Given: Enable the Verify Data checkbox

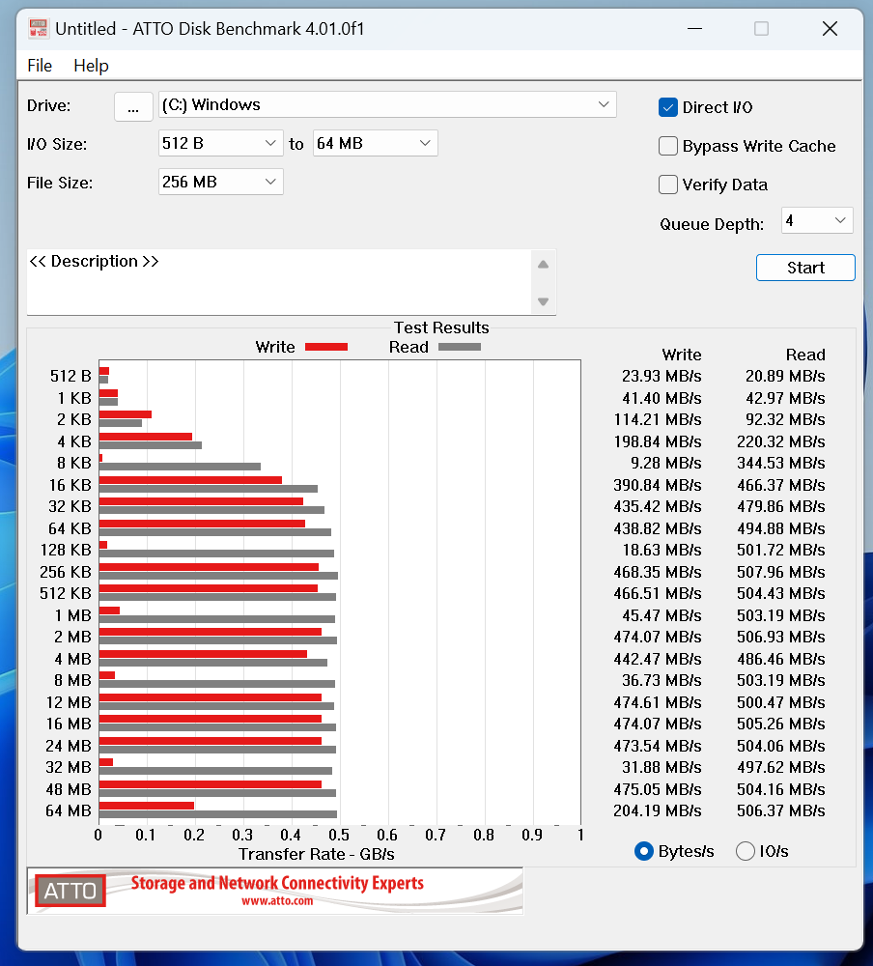Looking at the screenshot, I should (x=668, y=185).
